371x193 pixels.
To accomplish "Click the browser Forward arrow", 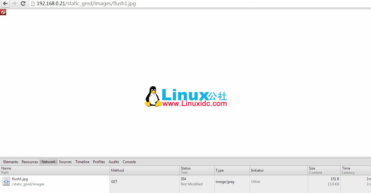I will 14,4.
